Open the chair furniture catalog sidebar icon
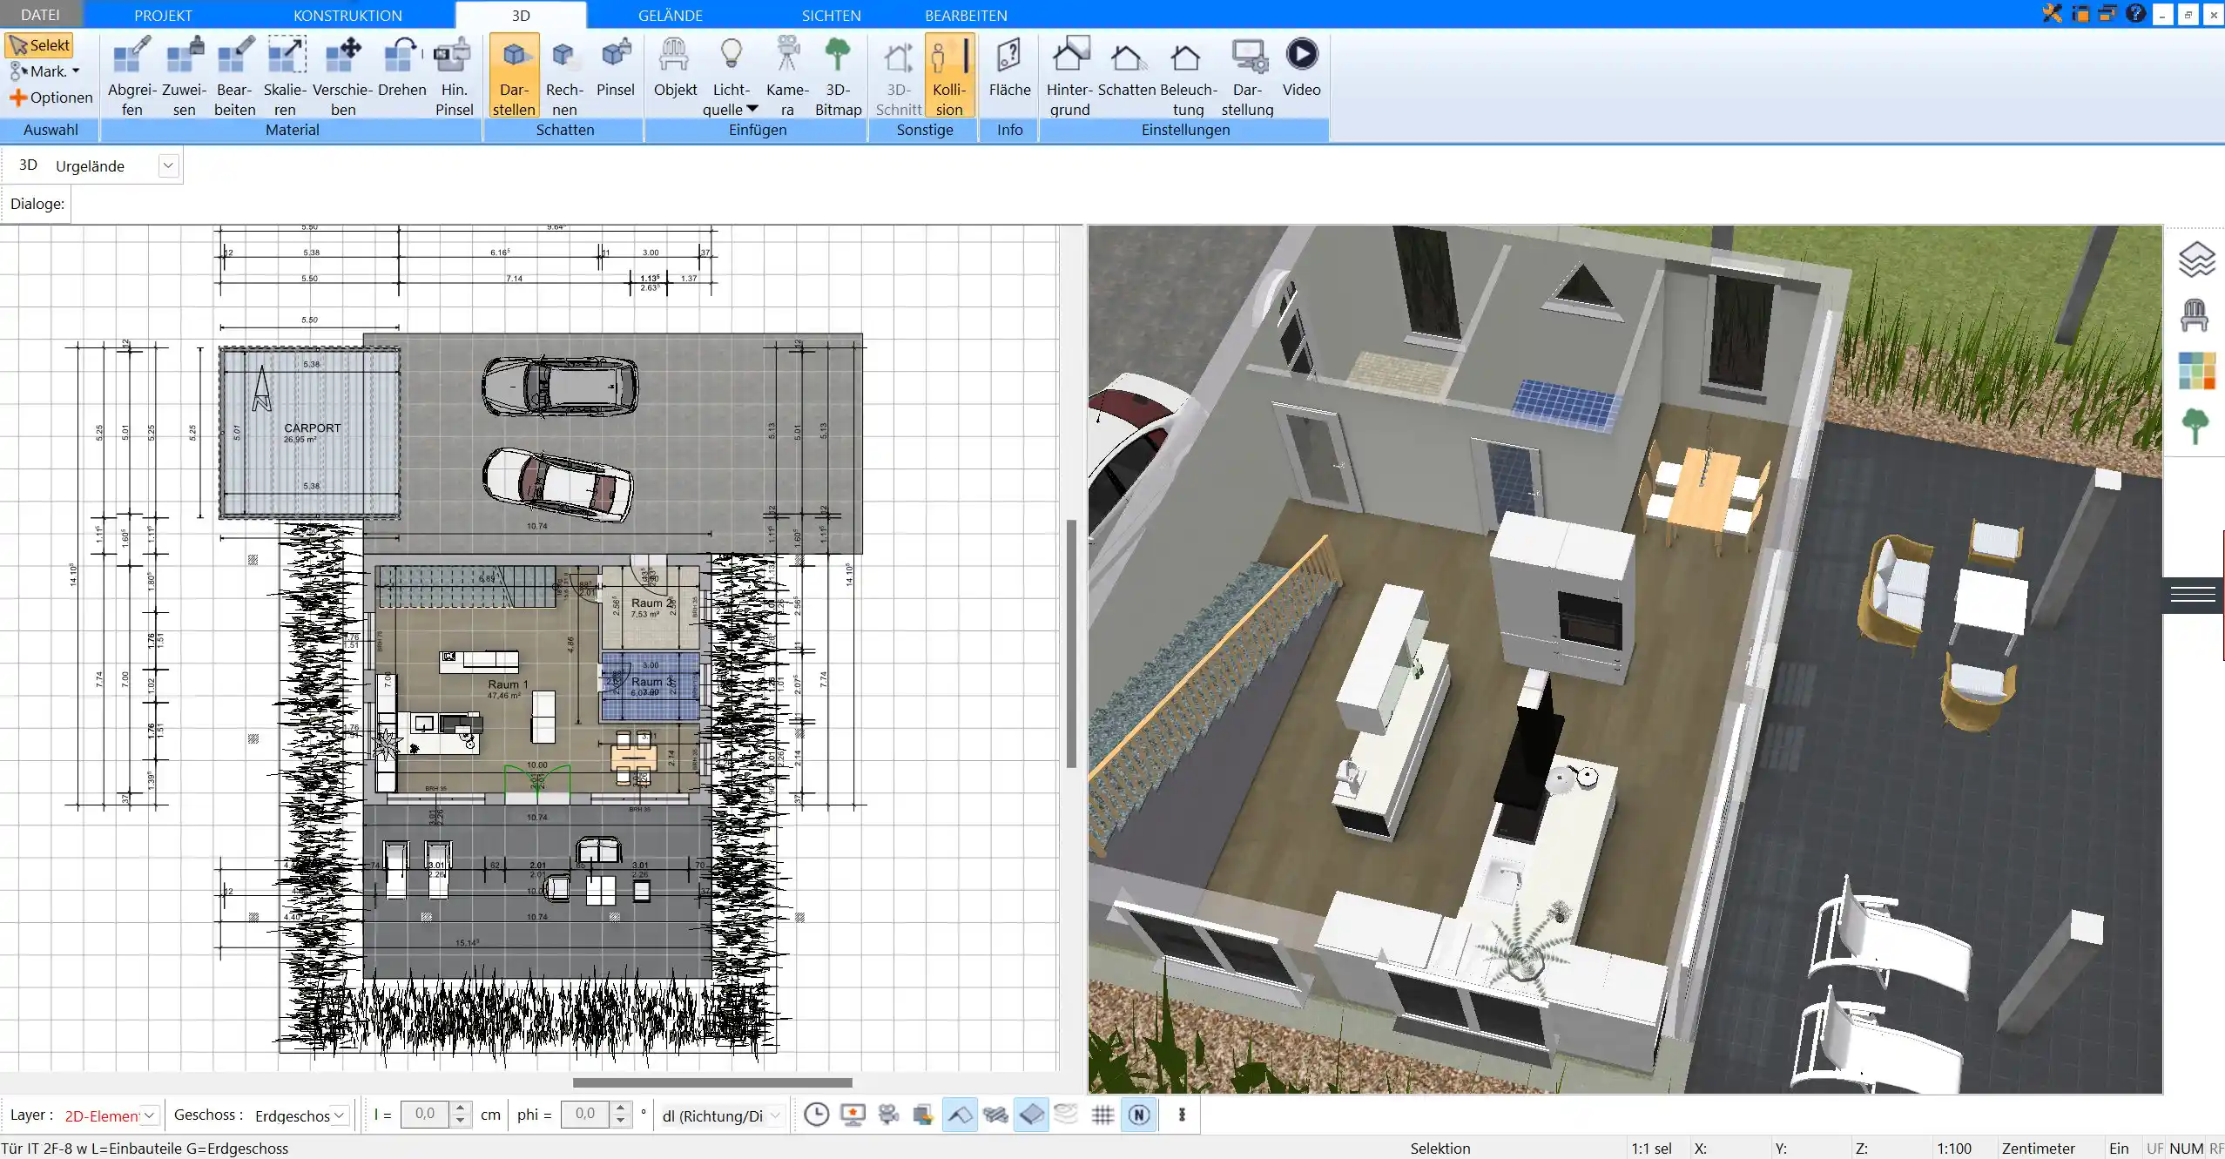 click(x=2195, y=315)
